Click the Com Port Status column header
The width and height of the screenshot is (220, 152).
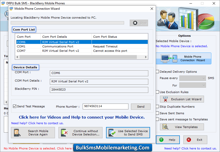pos(120,37)
